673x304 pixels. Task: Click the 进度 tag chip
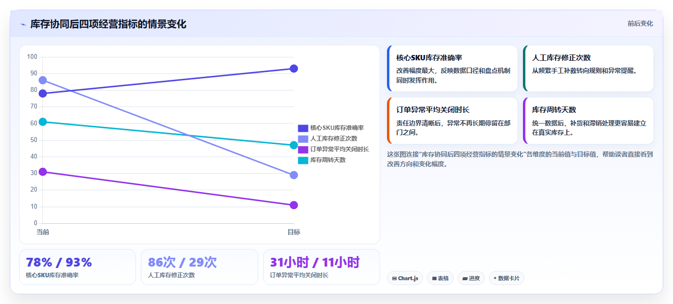pyautogui.click(x=471, y=278)
